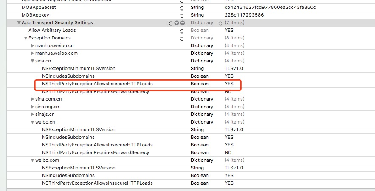The width and height of the screenshot is (375, 191).
Task: Click the (8 items) value of Exception Domains
Action: pyautogui.click(x=234, y=38)
